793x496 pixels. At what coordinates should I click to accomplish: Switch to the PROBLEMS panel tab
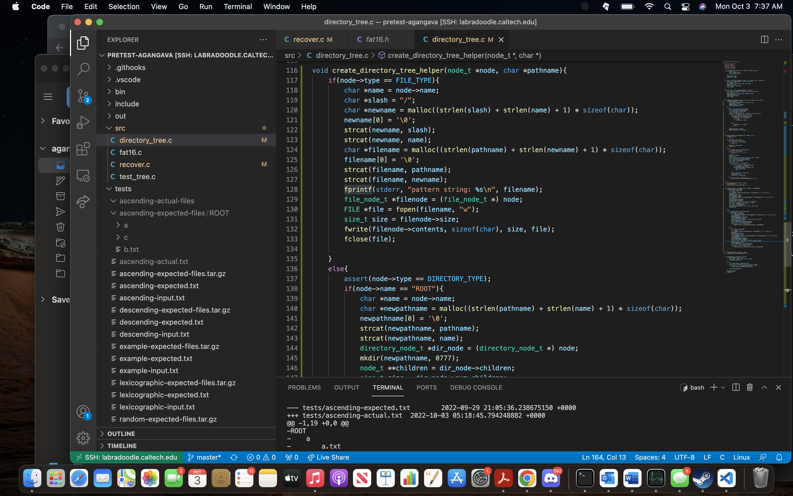pyautogui.click(x=304, y=387)
